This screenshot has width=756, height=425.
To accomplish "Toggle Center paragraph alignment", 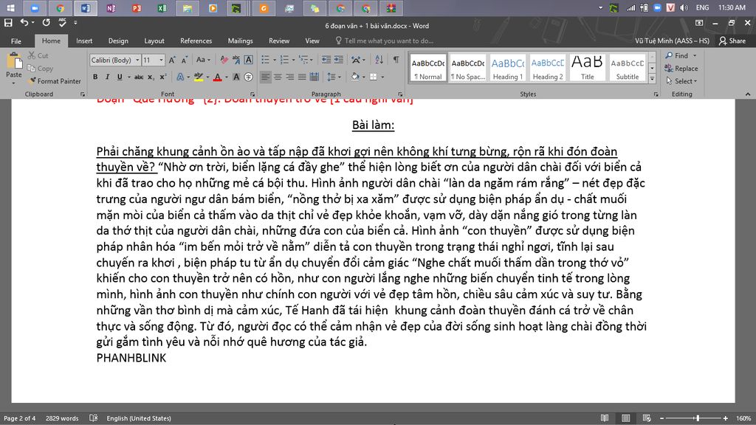I will tap(278, 77).
